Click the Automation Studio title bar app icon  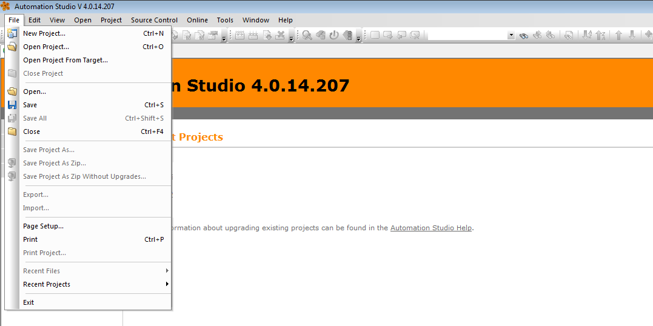click(x=5, y=6)
